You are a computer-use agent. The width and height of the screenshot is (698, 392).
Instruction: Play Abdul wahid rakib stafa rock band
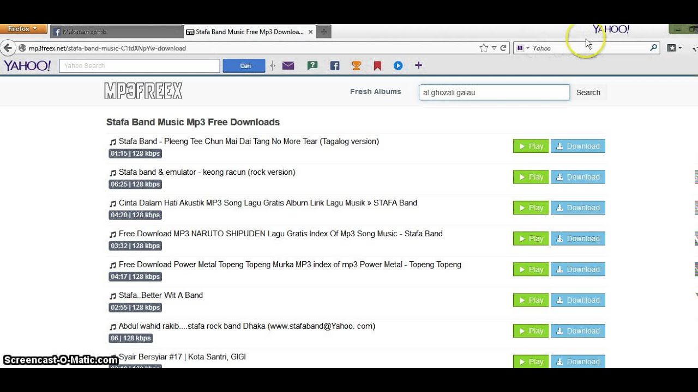pos(531,331)
